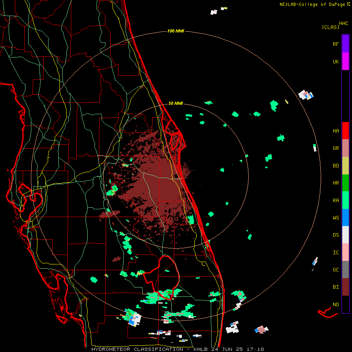Click the BI dark red legend swatch
Screen dimensions: 352x352
(x=345, y=287)
